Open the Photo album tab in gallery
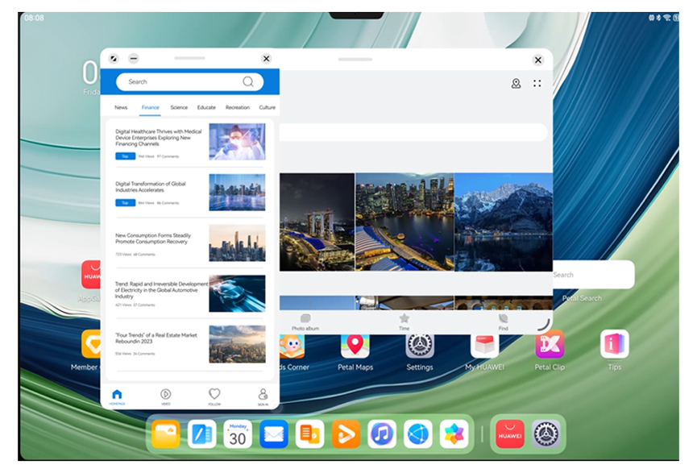 coord(305,322)
